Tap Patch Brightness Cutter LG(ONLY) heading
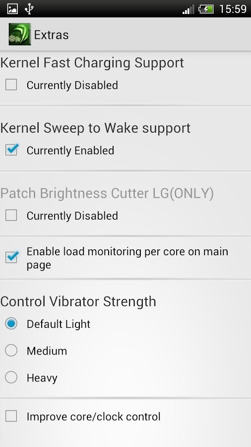The image size is (251, 447). (107, 194)
